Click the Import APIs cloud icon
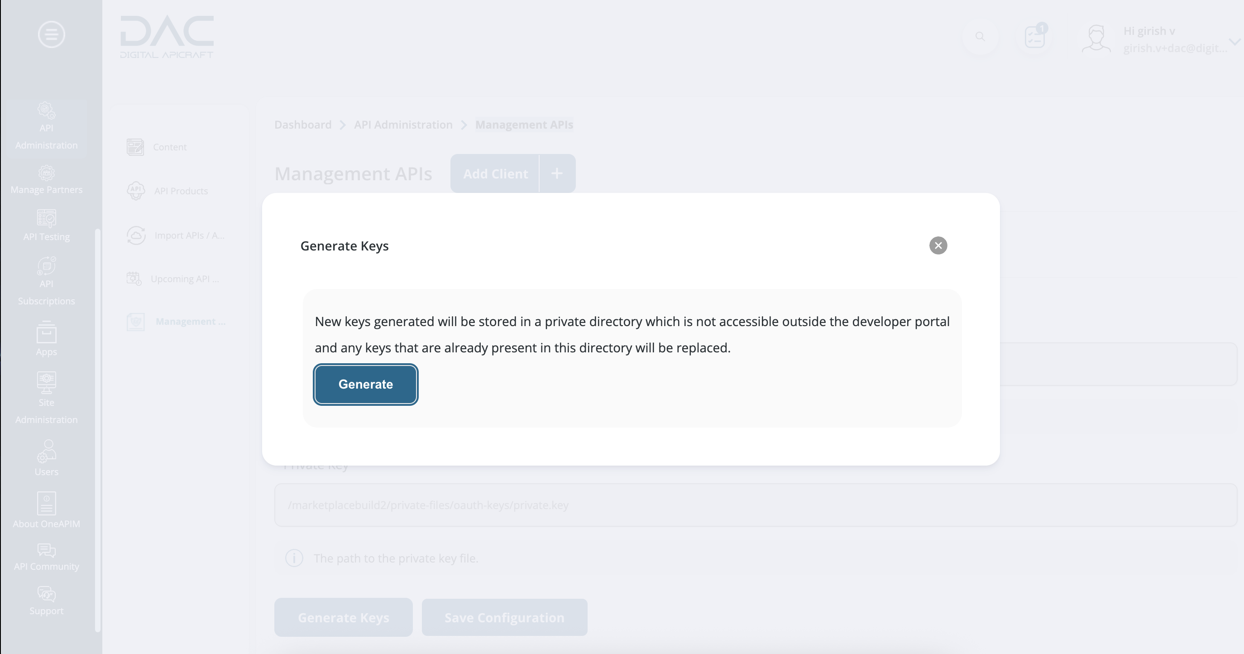This screenshot has height=654, width=1244. [x=136, y=235]
